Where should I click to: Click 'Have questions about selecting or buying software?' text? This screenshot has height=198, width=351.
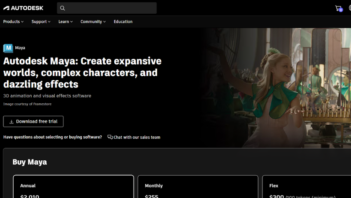(53, 137)
